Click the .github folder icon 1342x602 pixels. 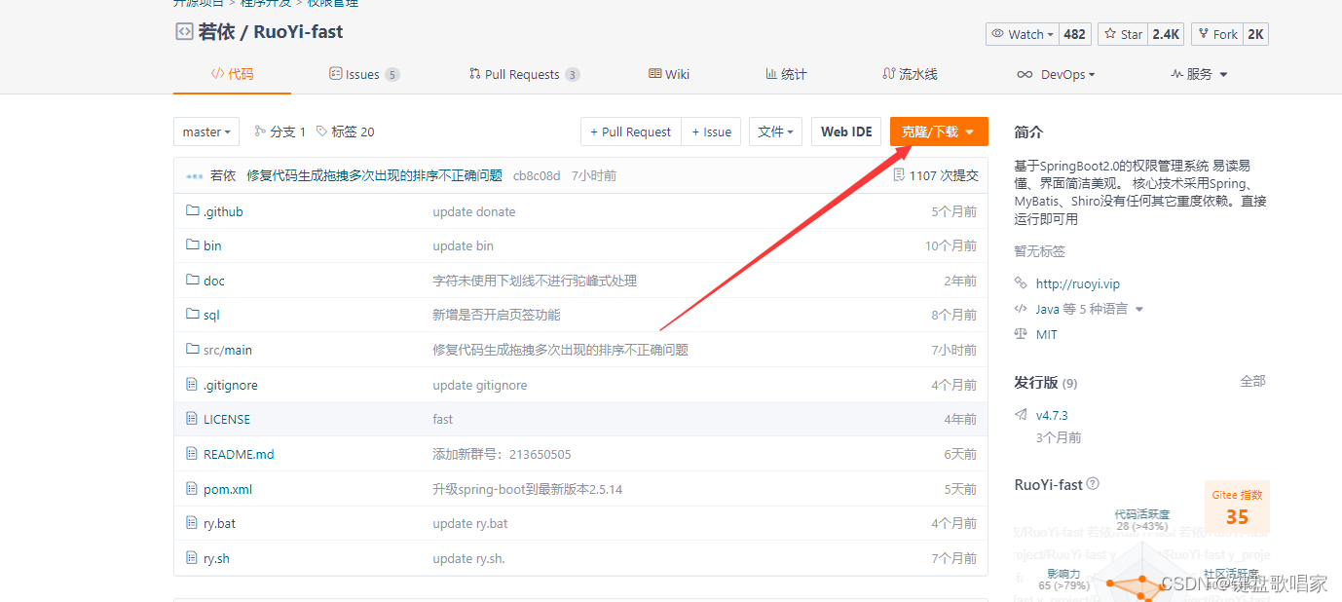click(192, 211)
